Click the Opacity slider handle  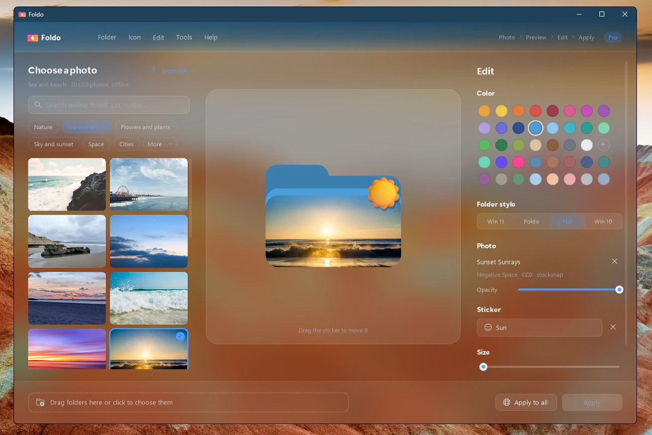coord(619,289)
